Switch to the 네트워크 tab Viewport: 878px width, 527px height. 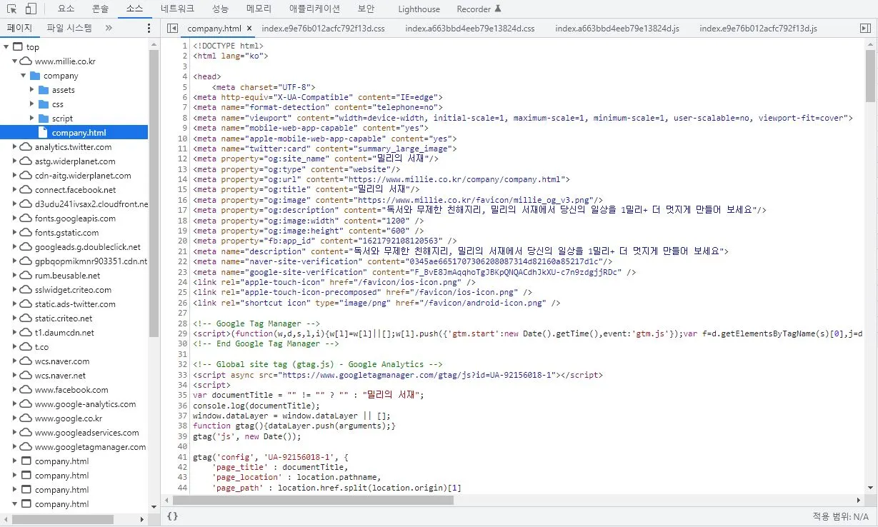point(179,9)
